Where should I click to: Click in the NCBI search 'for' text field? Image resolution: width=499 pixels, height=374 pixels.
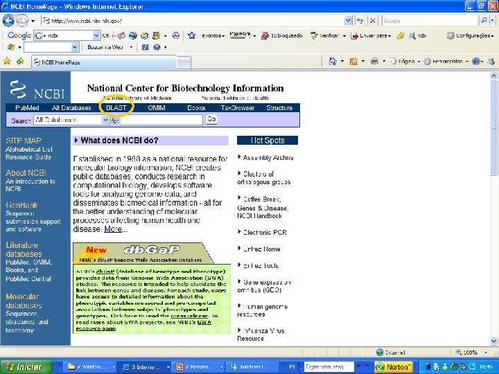tap(161, 120)
